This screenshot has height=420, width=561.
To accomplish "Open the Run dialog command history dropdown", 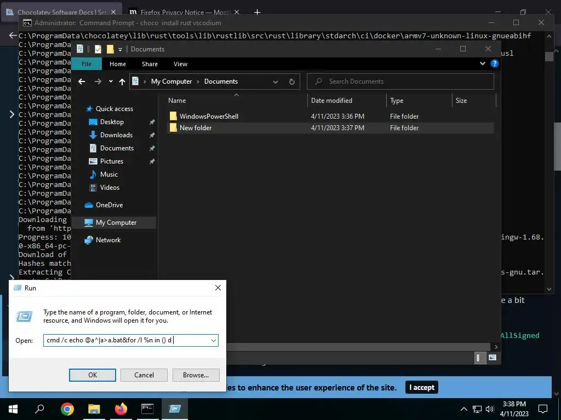I will point(214,340).
